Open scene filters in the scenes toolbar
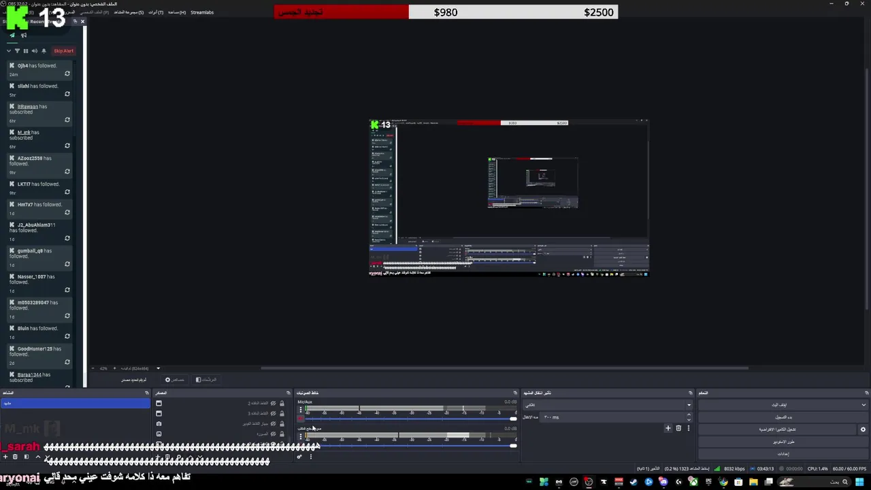871x490 pixels. pyautogui.click(x=26, y=457)
